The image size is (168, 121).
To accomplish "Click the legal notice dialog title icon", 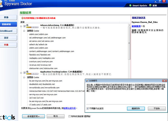I will click(87, 81).
